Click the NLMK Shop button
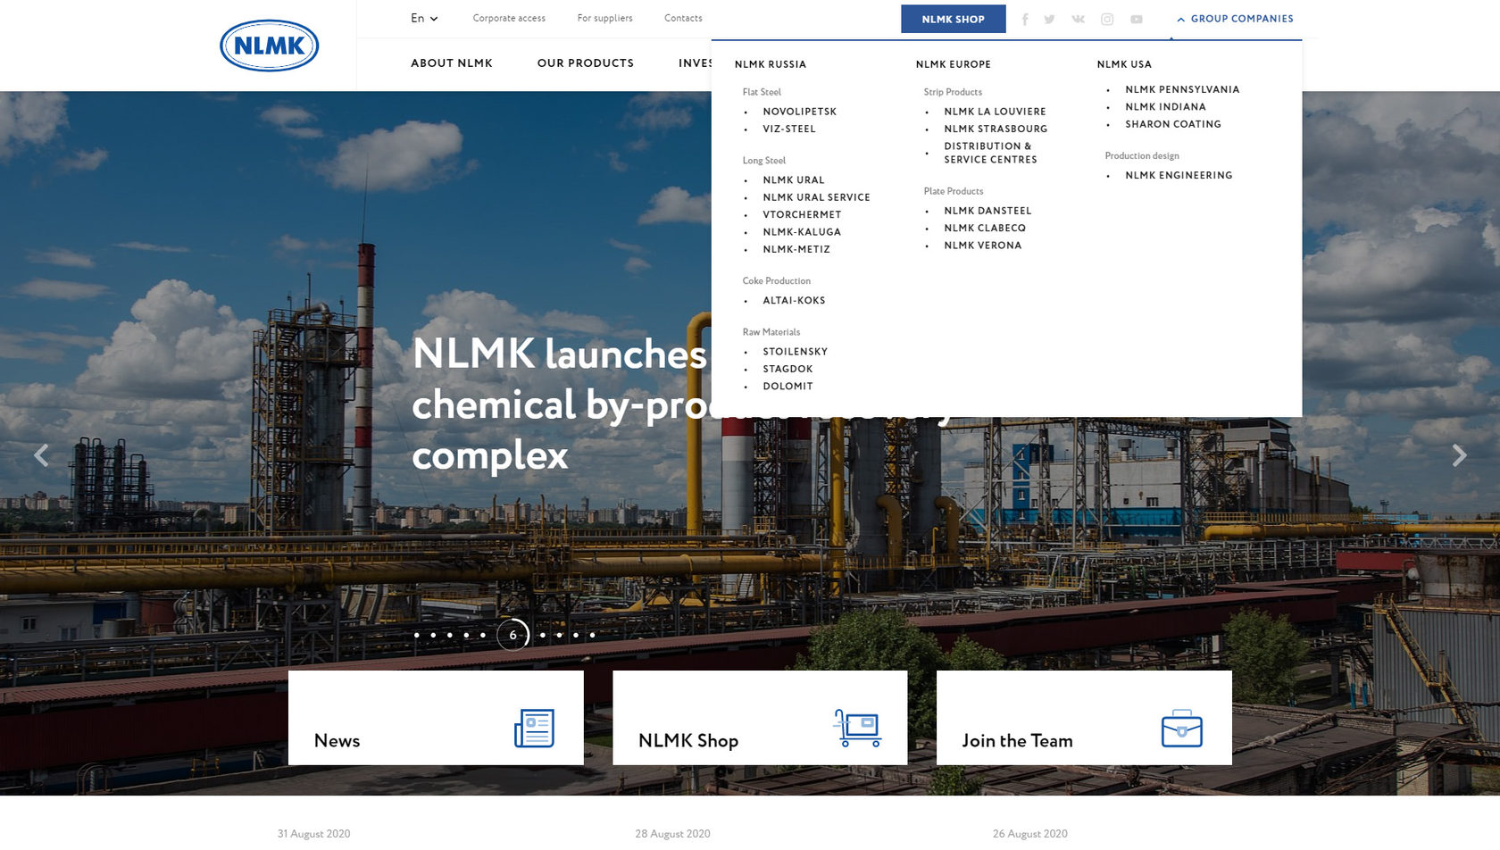The image size is (1500, 850). pyautogui.click(x=953, y=19)
